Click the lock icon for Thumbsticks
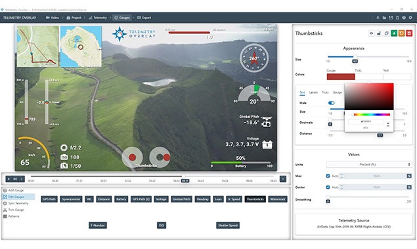Viewport: 417px width, 249px height. tap(379, 33)
